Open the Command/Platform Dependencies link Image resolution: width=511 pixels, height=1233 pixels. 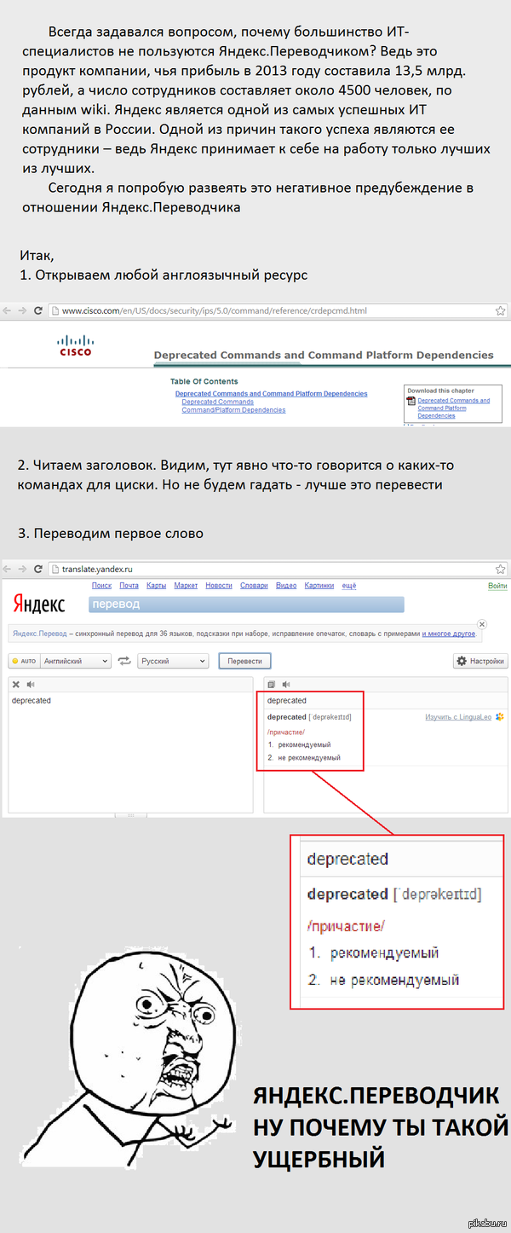233,410
